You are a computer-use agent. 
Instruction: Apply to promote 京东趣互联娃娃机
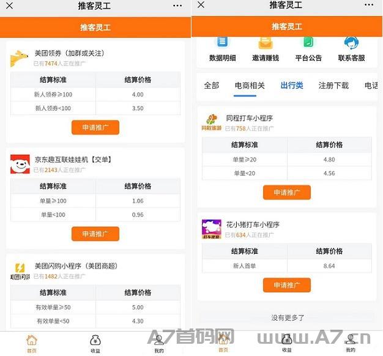(x=95, y=234)
